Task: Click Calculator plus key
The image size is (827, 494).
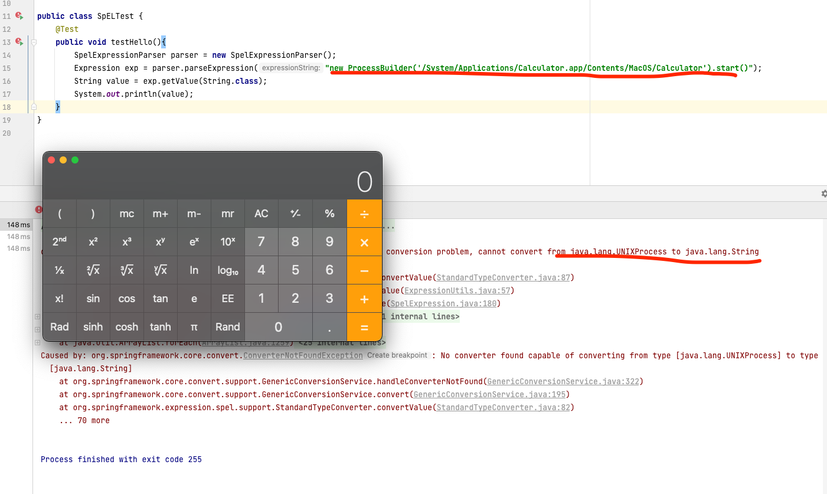Action: (x=364, y=299)
